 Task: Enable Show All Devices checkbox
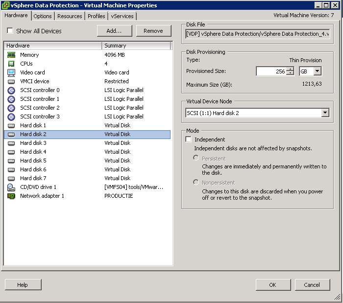click(10, 30)
